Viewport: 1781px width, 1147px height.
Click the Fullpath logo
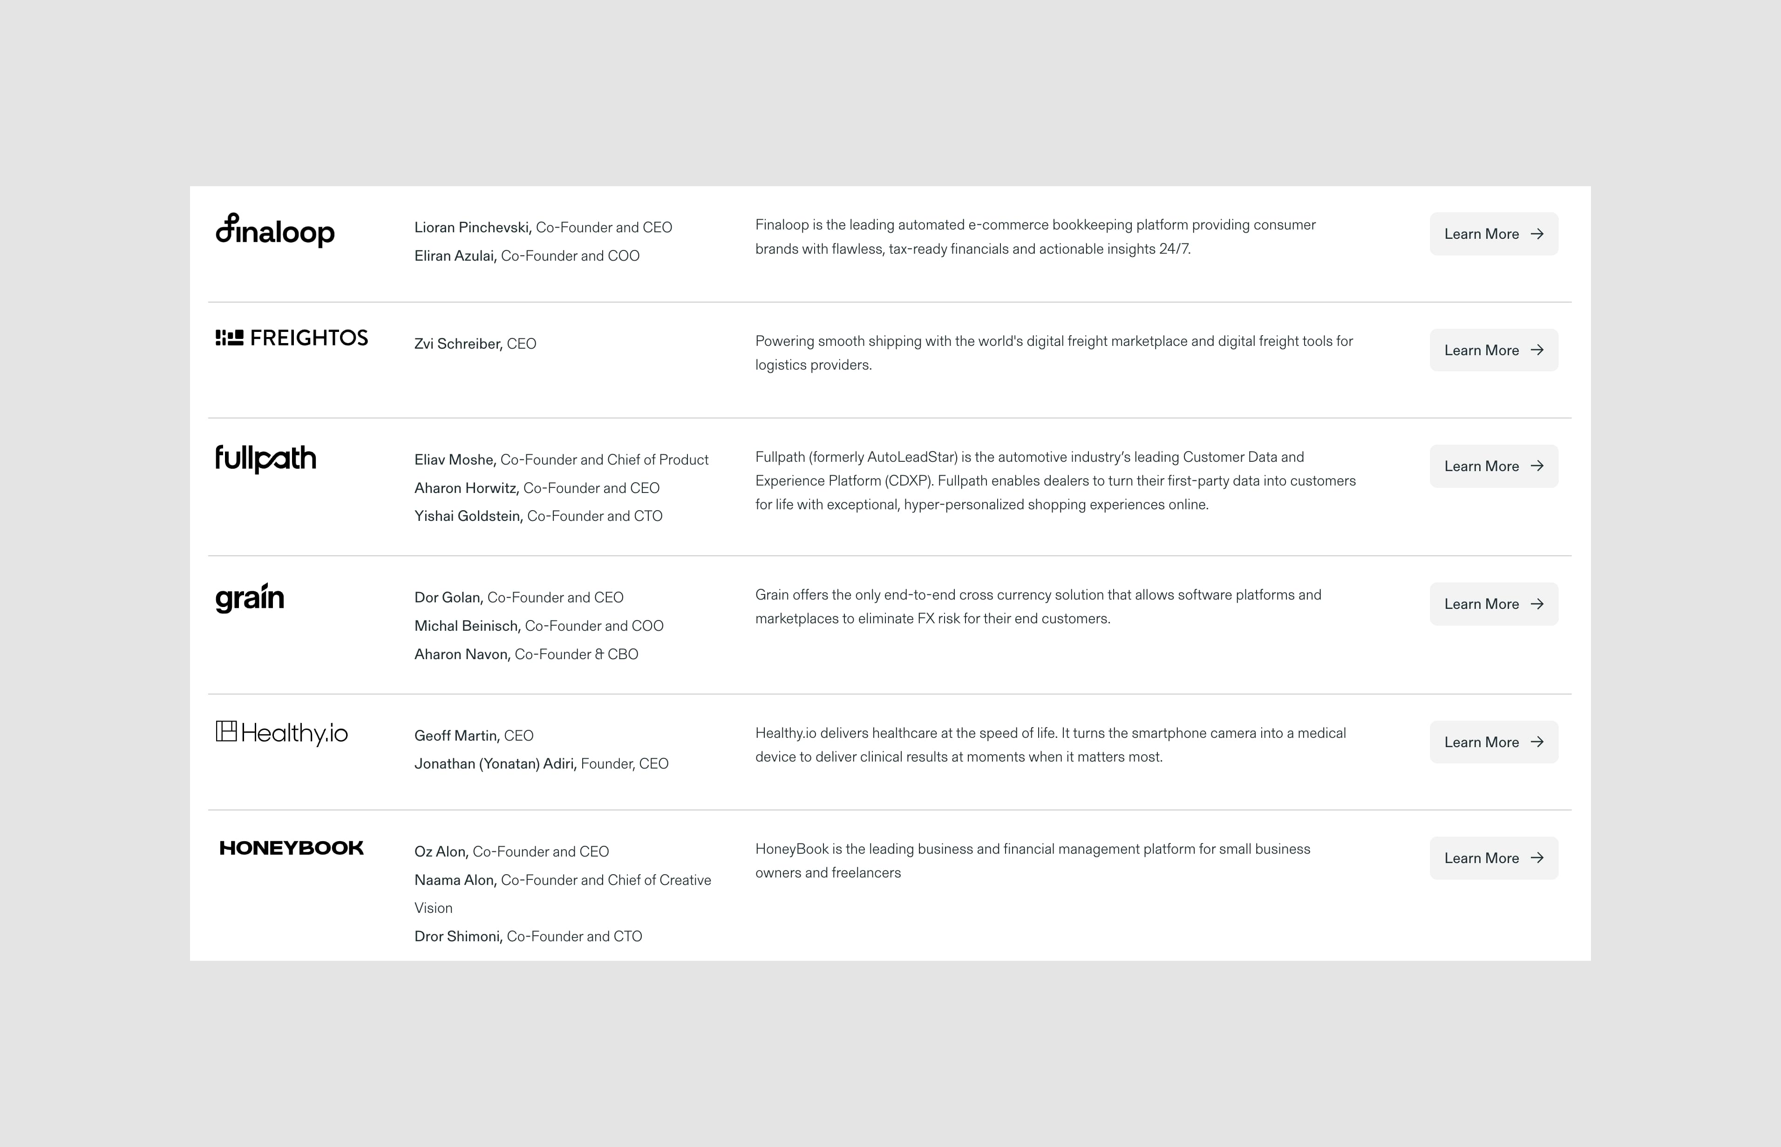(265, 458)
